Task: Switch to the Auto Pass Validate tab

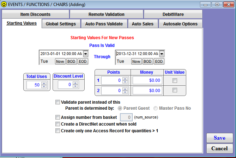Action: (x=104, y=24)
